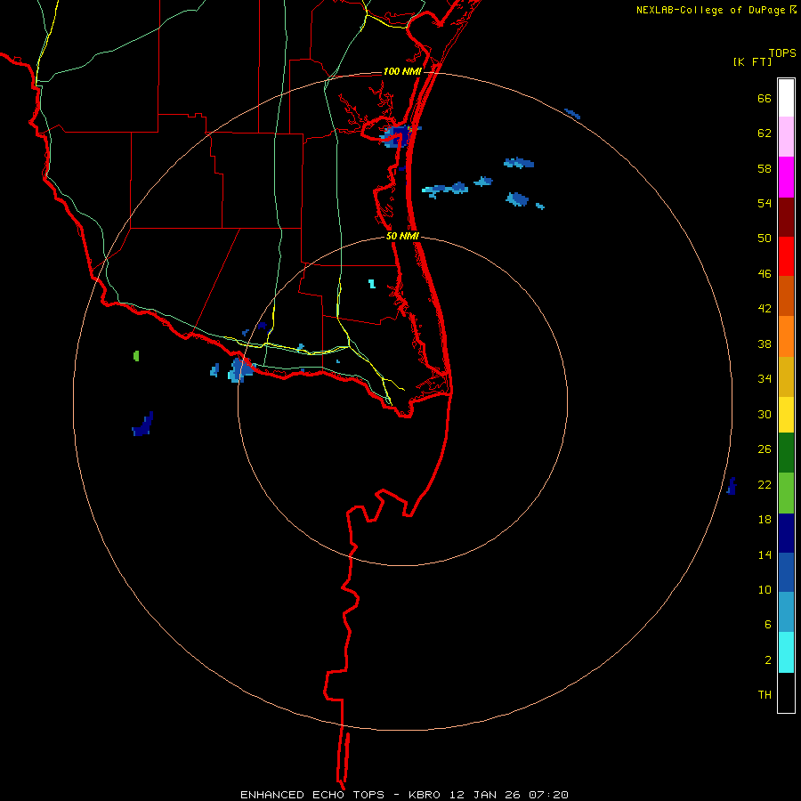Screen dimensions: 801x801
Task: Pick the cyan legend swatch
Action: pos(786,652)
